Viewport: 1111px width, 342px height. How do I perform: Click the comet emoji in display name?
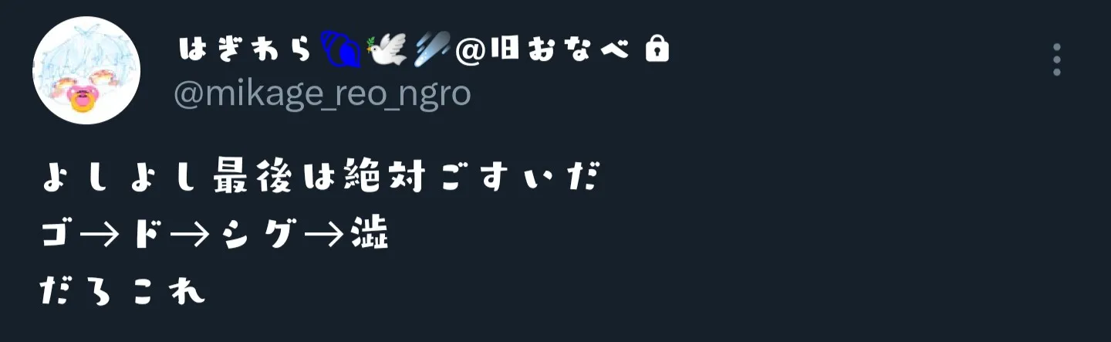click(x=432, y=49)
